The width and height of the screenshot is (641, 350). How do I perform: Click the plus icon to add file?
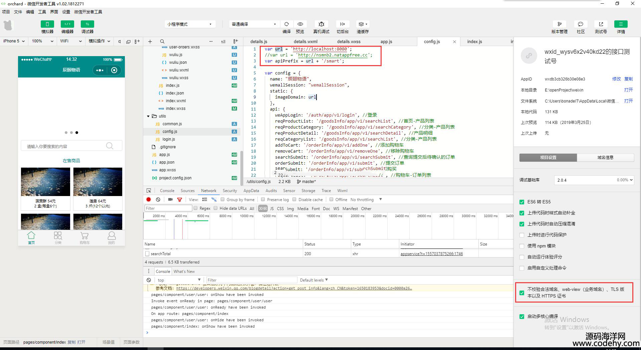[150, 41]
